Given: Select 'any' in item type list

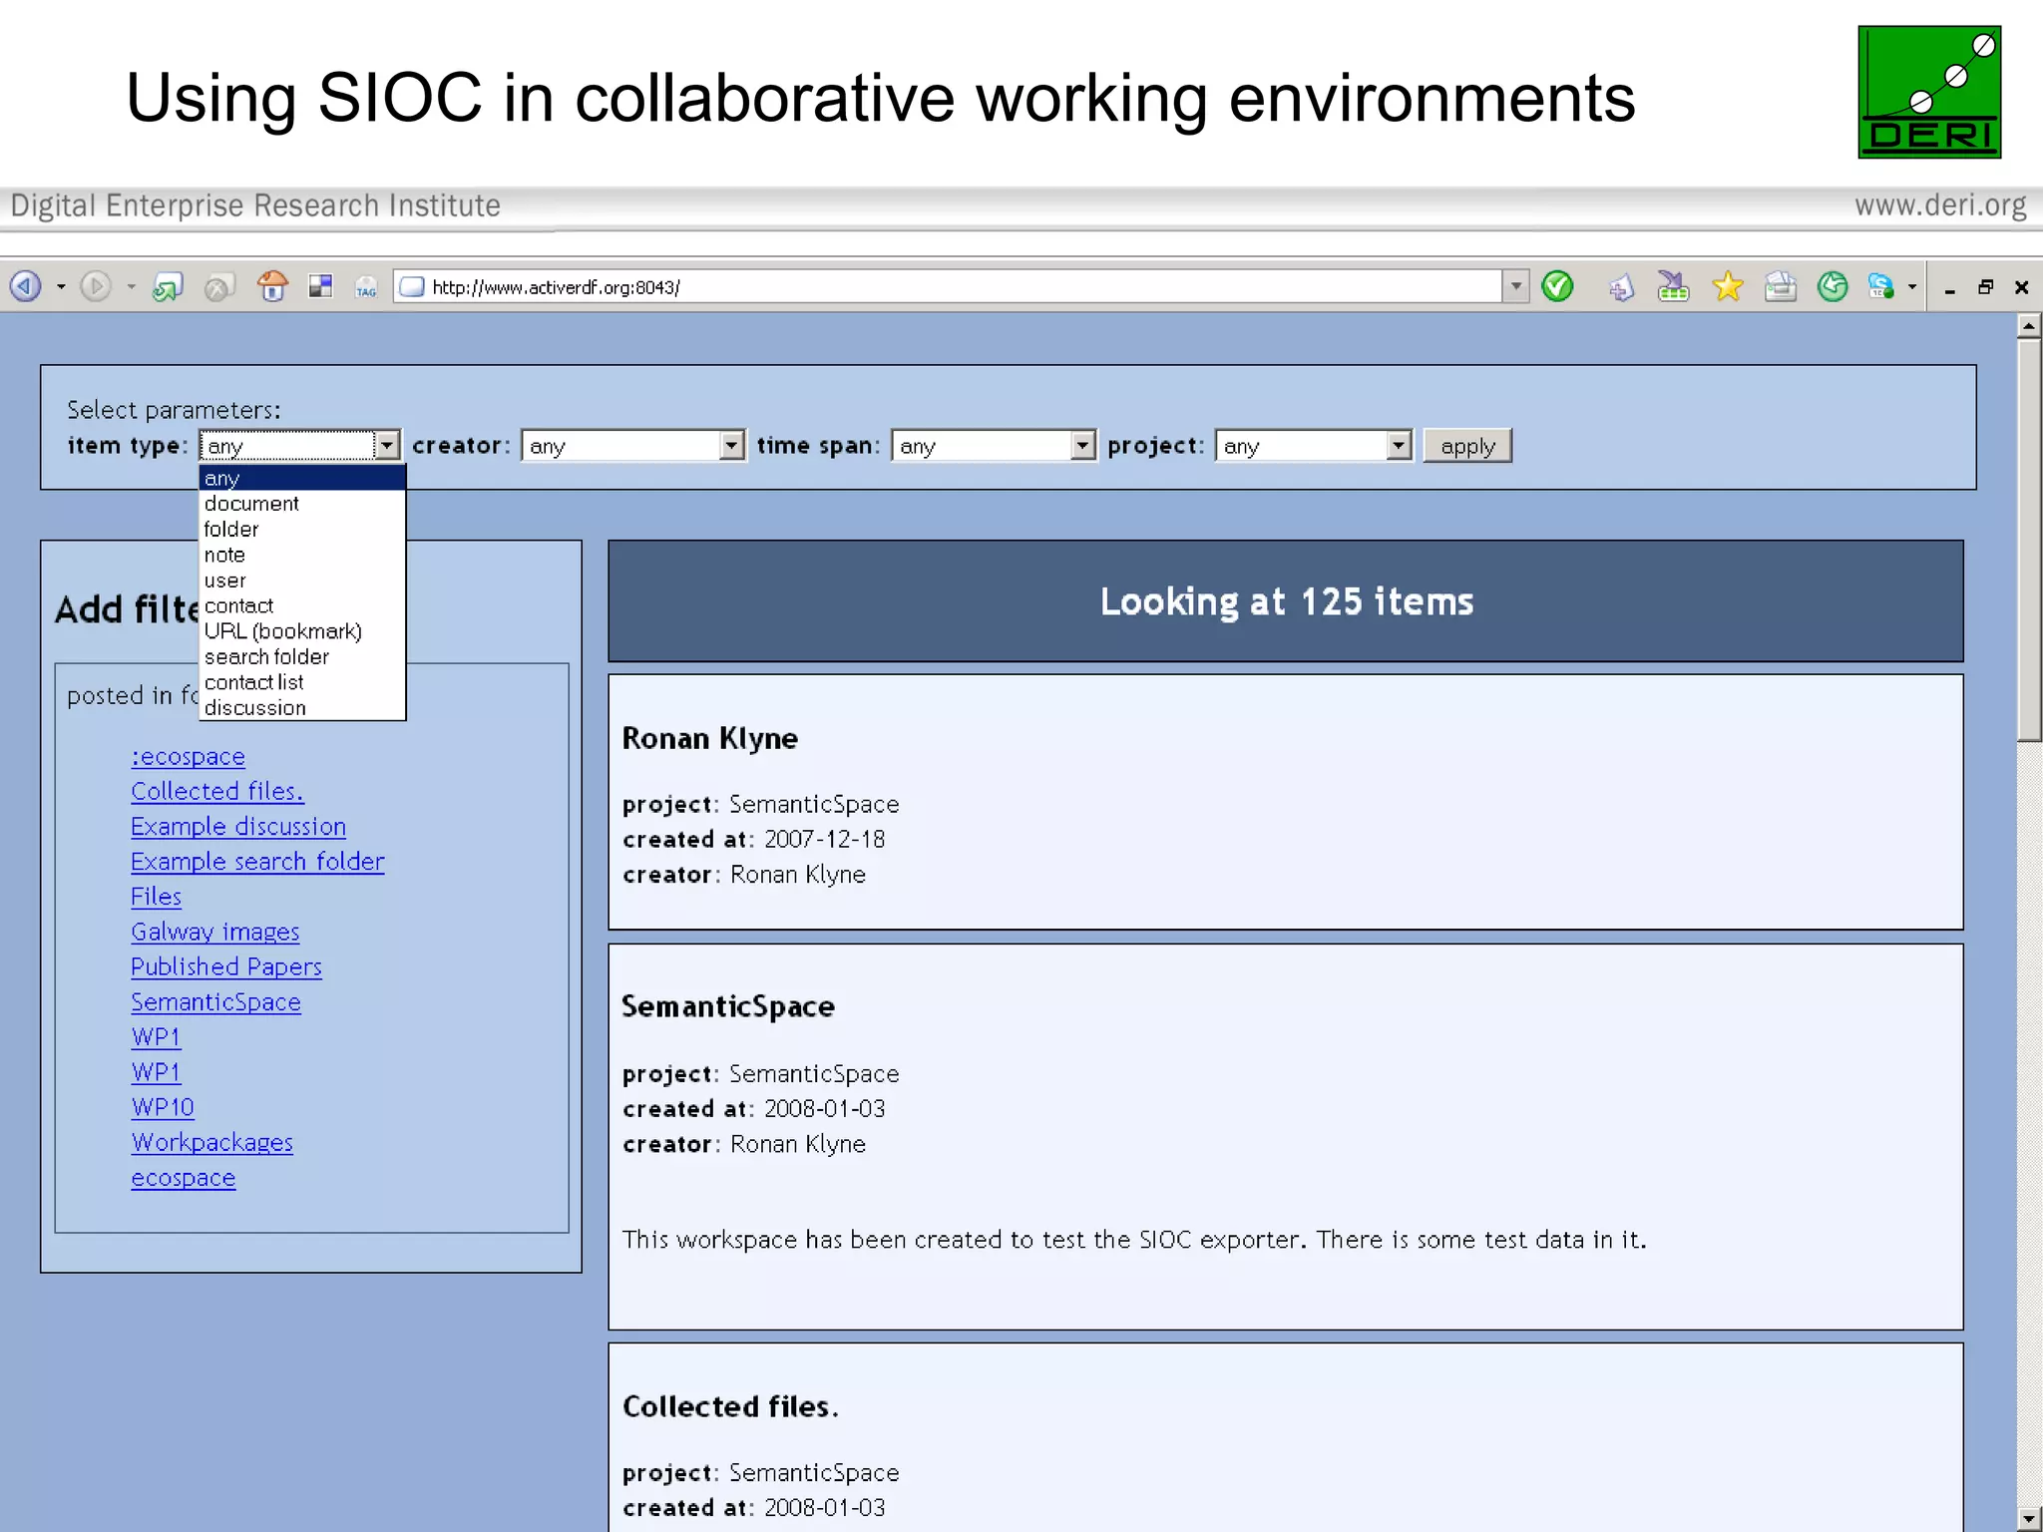Looking at the screenshot, I should 302,478.
